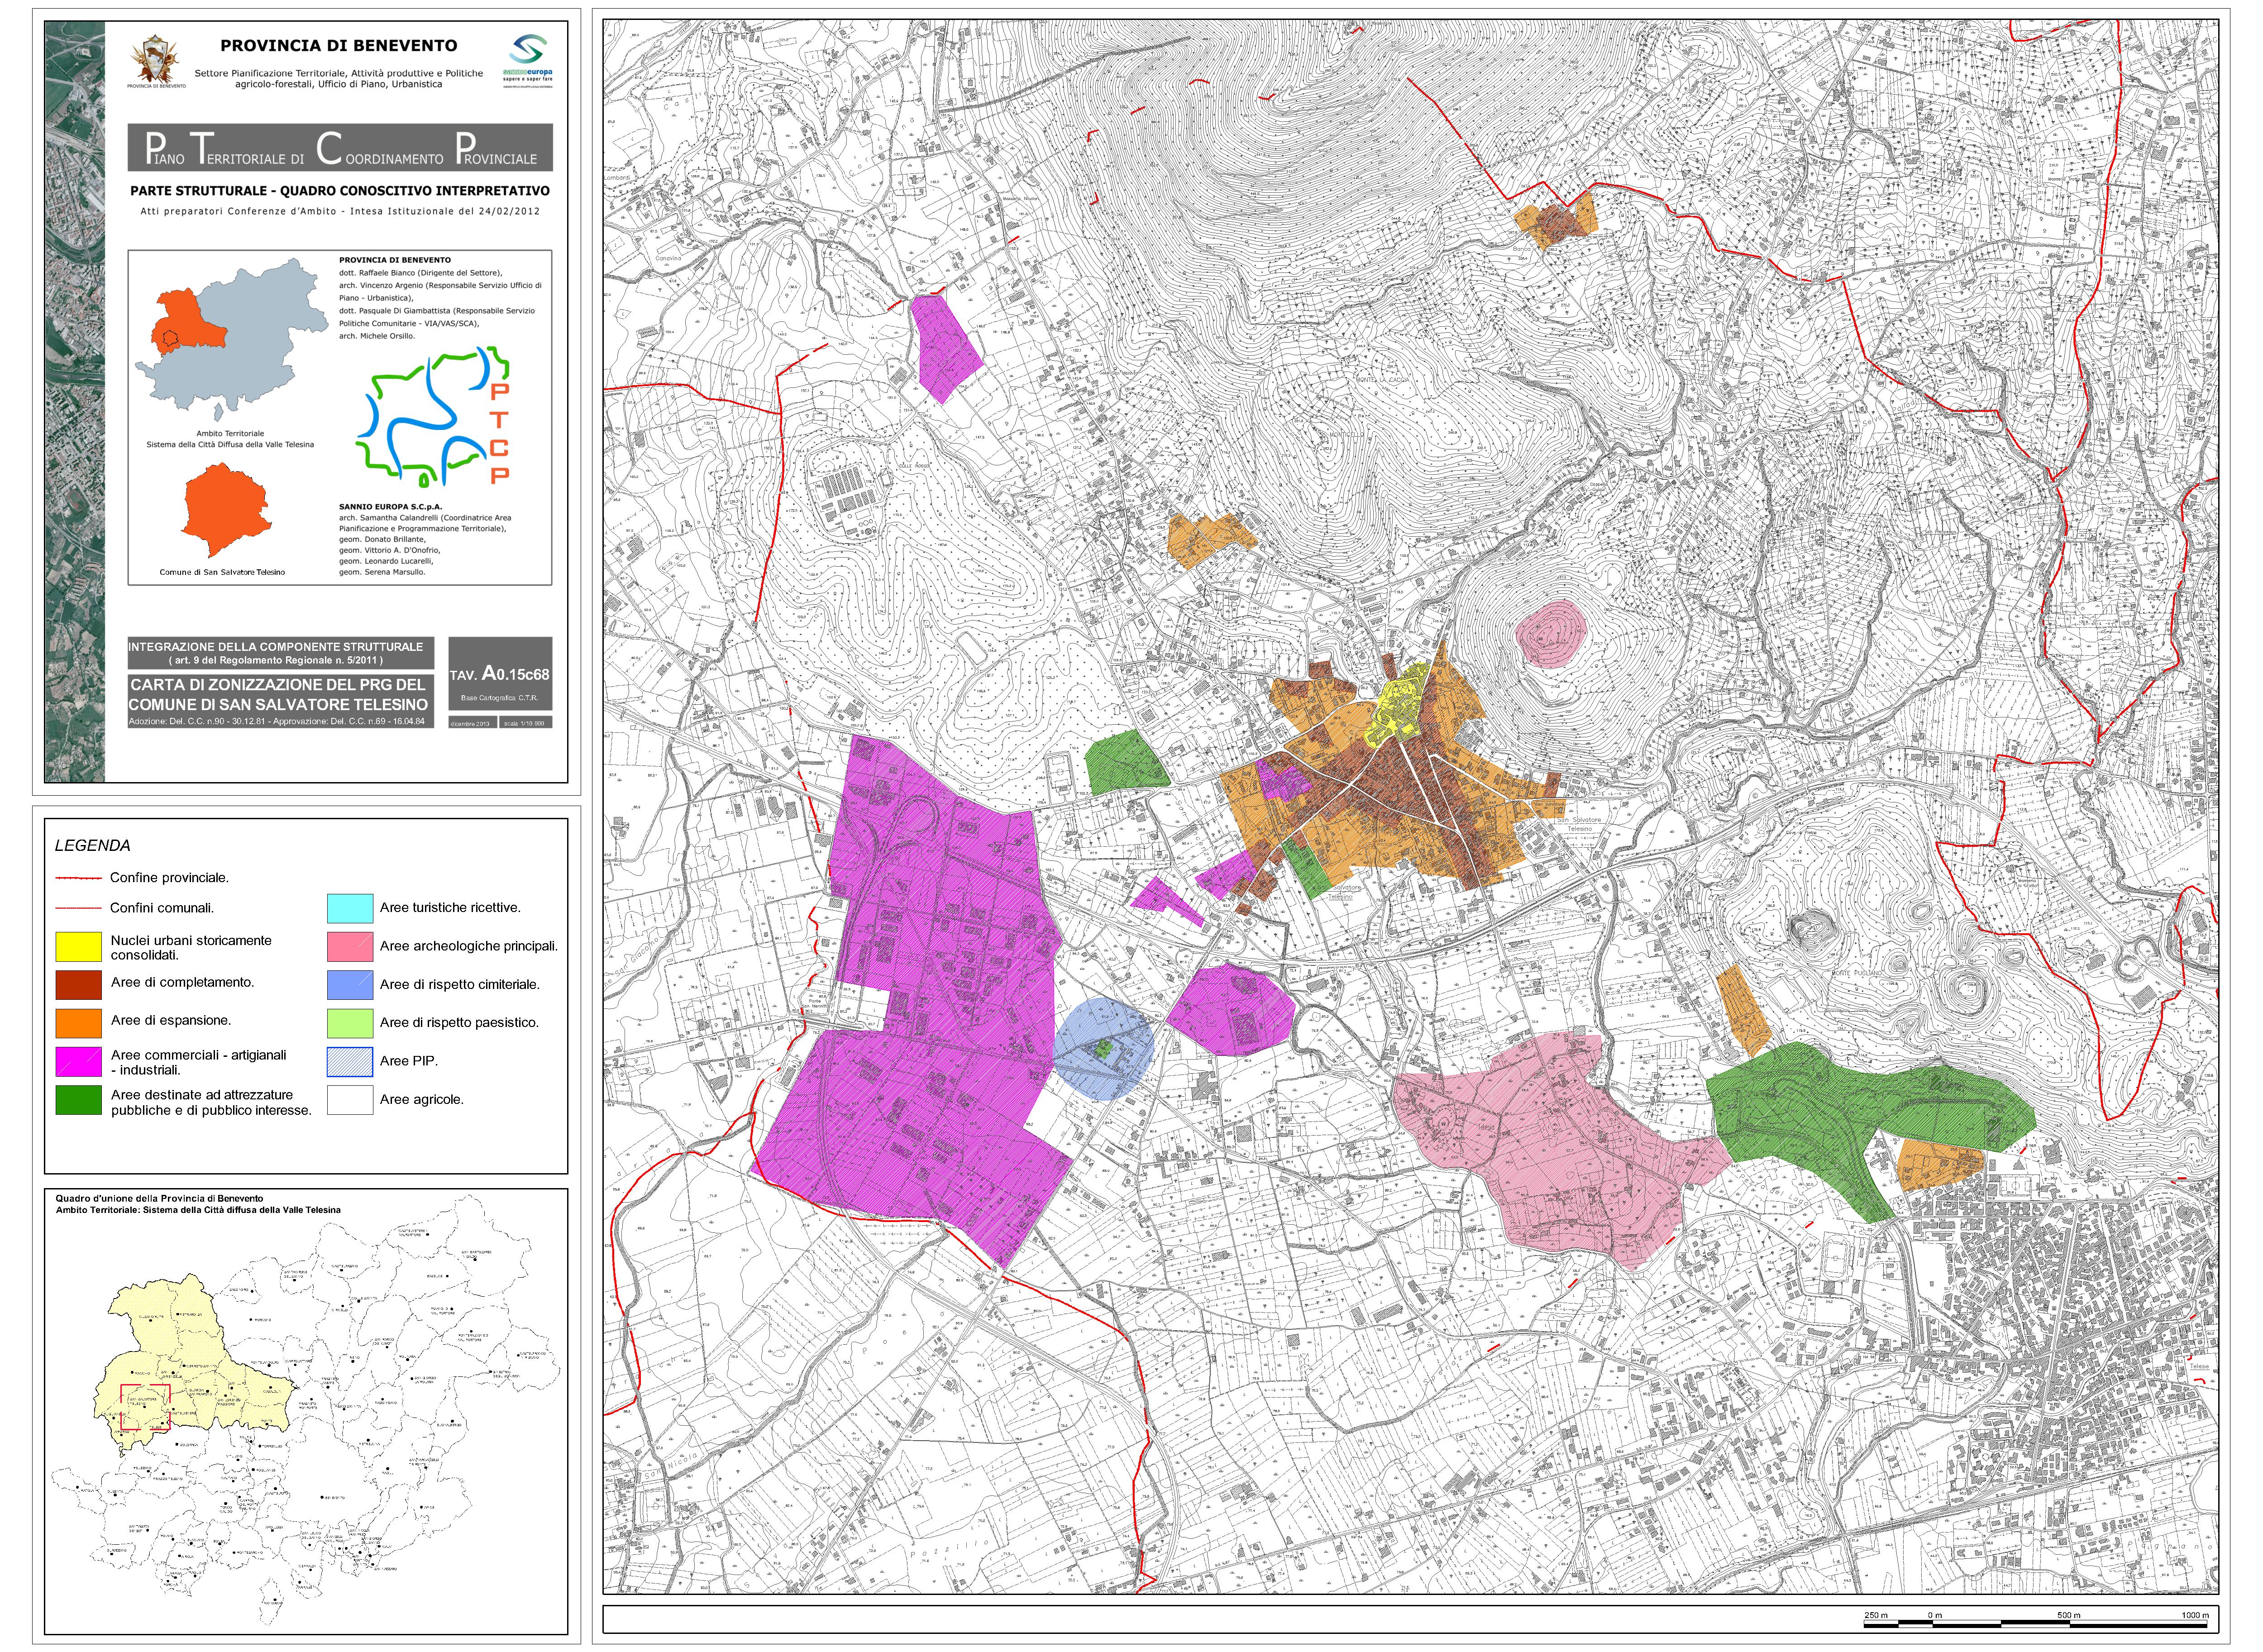Click the blue Aree di rispetto cimiteriale swatch
This screenshot has height=1652, width=2263.
(x=350, y=985)
